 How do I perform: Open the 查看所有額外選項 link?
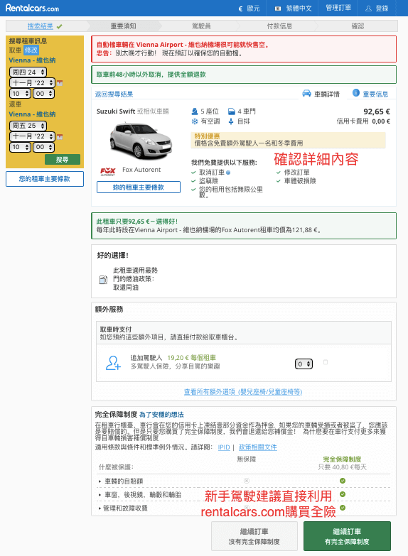pos(243,392)
